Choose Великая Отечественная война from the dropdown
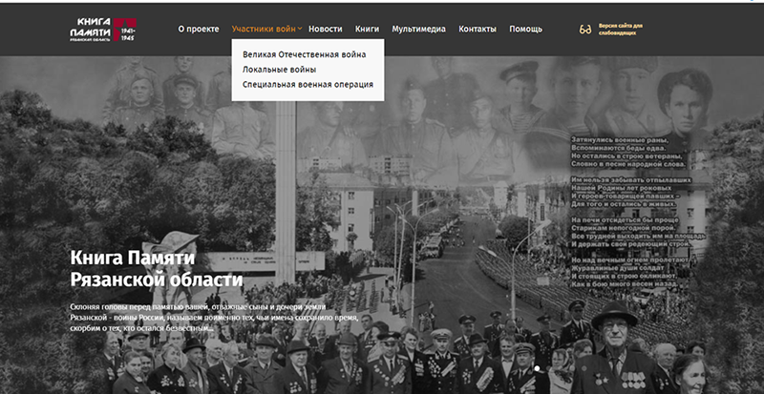The width and height of the screenshot is (764, 394). (x=304, y=55)
